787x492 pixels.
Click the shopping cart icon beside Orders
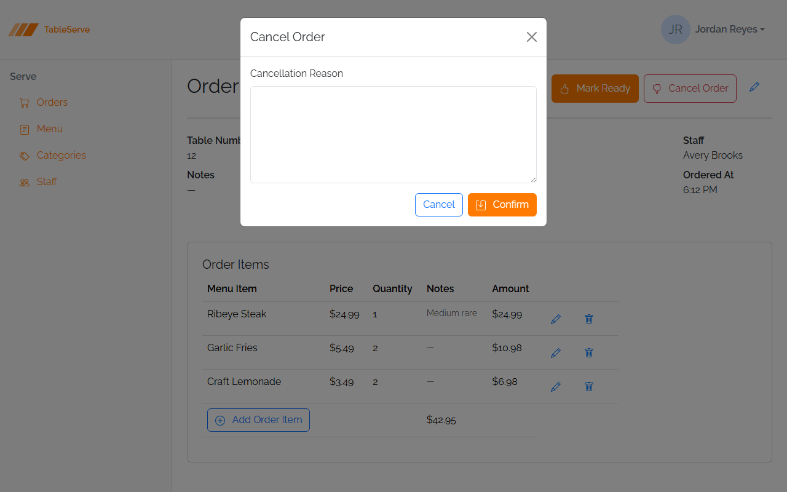click(x=25, y=103)
